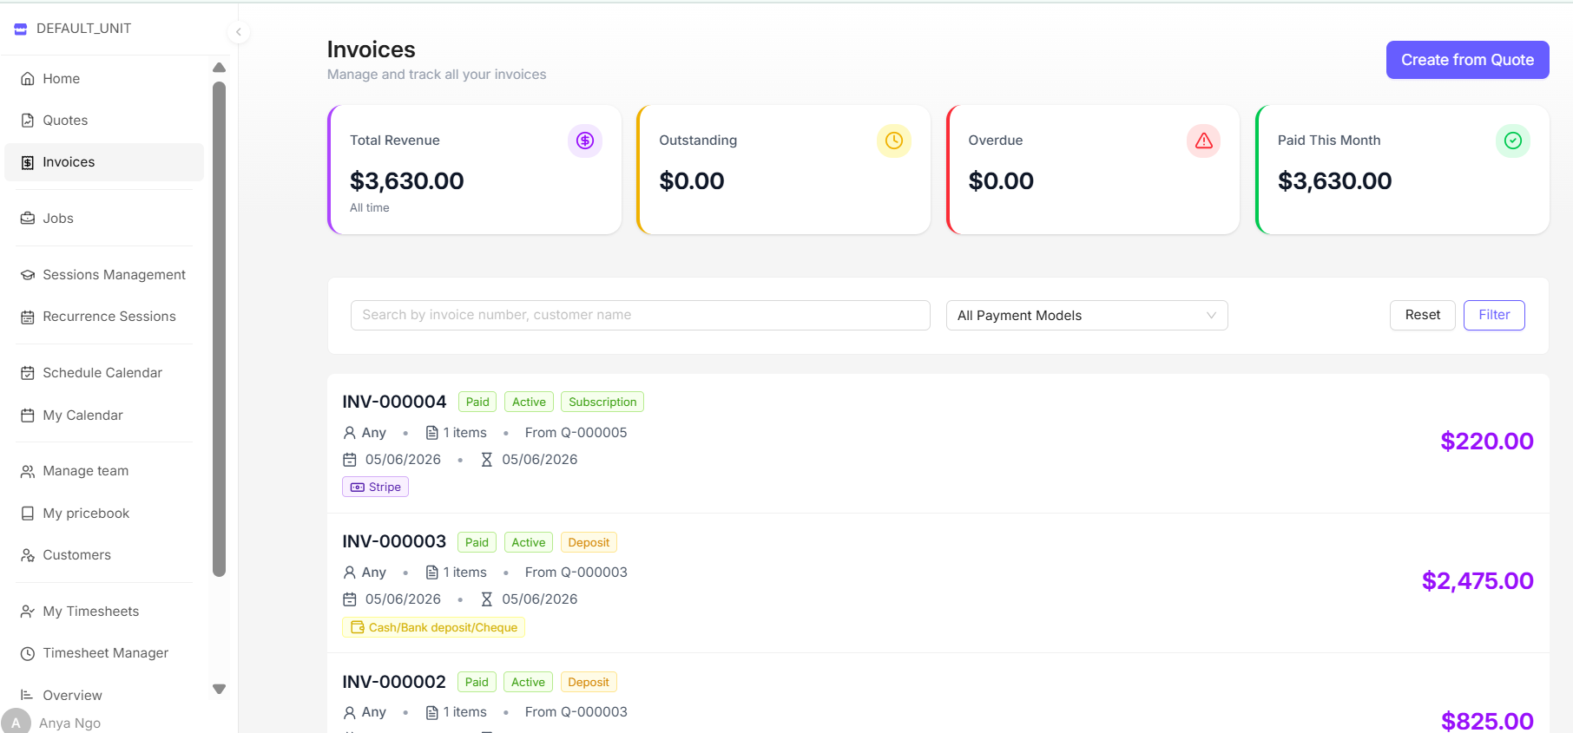Click the Overdue warning triangle icon
The width and height of the screenshot is (1573, 733).
[1204, 141]
